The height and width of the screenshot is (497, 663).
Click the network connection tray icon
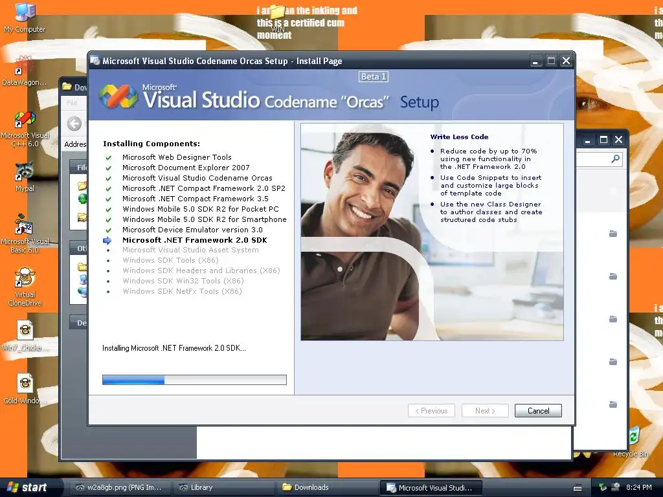[x=615, y=487]
